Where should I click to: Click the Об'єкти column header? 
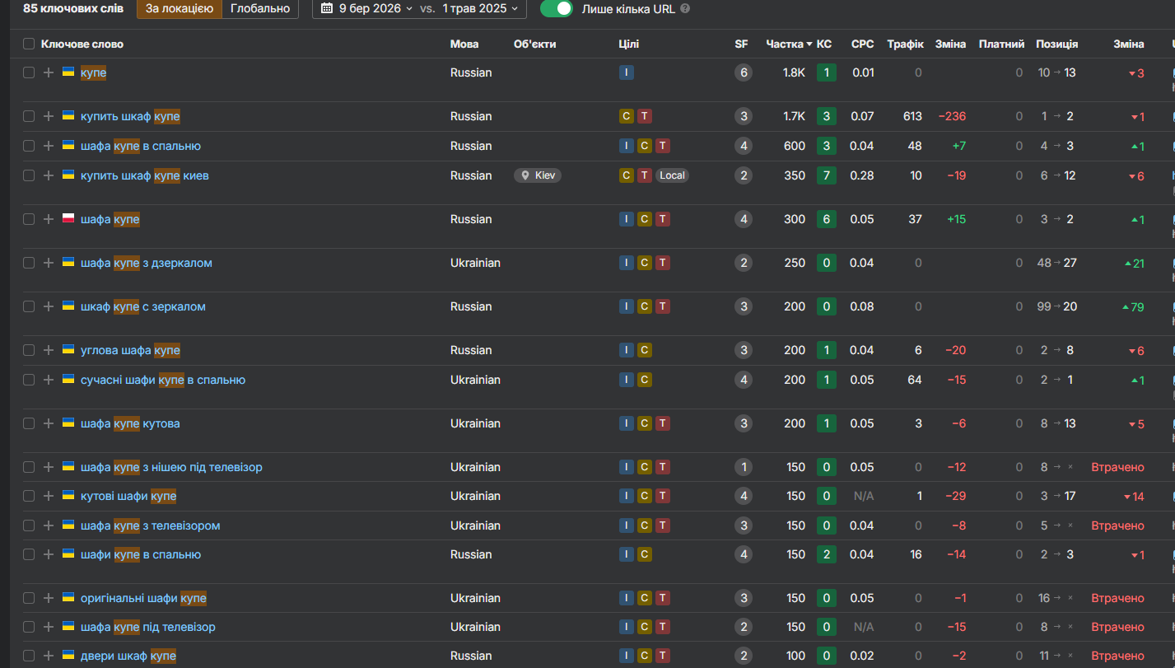coord(534,44)
